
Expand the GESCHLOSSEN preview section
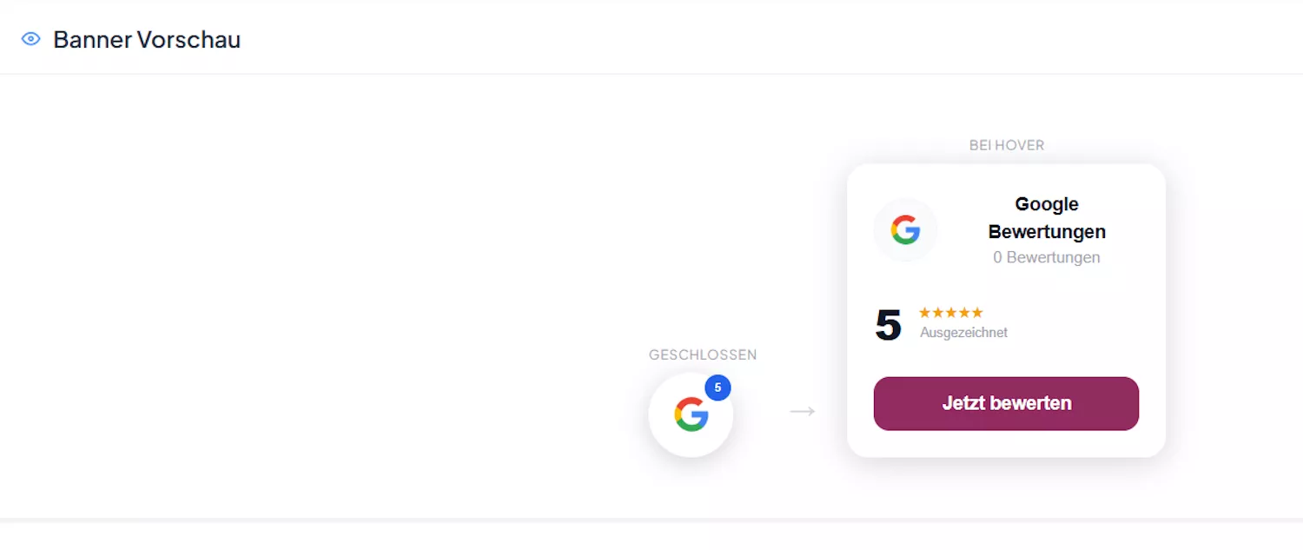[702, 355]
